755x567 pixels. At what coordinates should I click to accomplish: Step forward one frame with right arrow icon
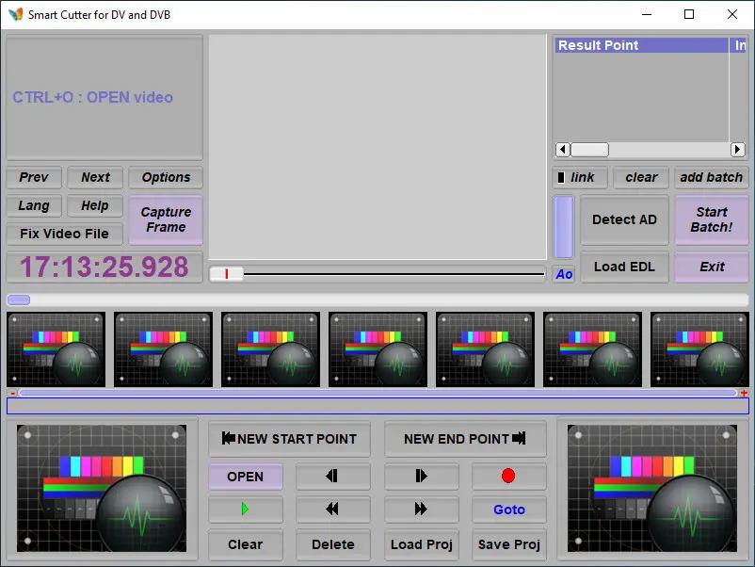(x=421, y=476)
